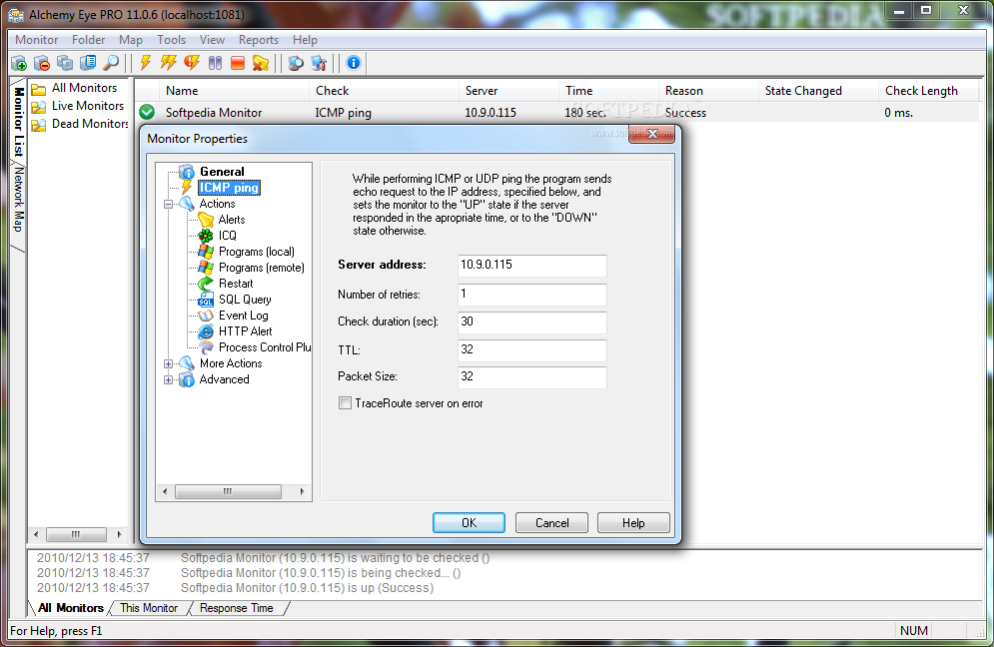Open the Map menu
Screen dimensions: 994x647
[131, 40]
